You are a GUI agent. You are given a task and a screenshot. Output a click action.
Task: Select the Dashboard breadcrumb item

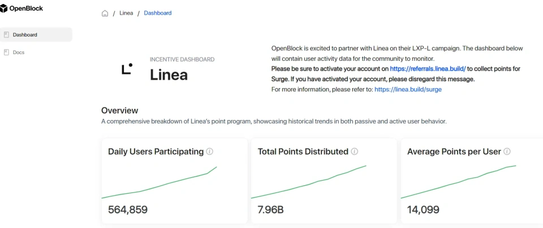click(x=158, y=13)
